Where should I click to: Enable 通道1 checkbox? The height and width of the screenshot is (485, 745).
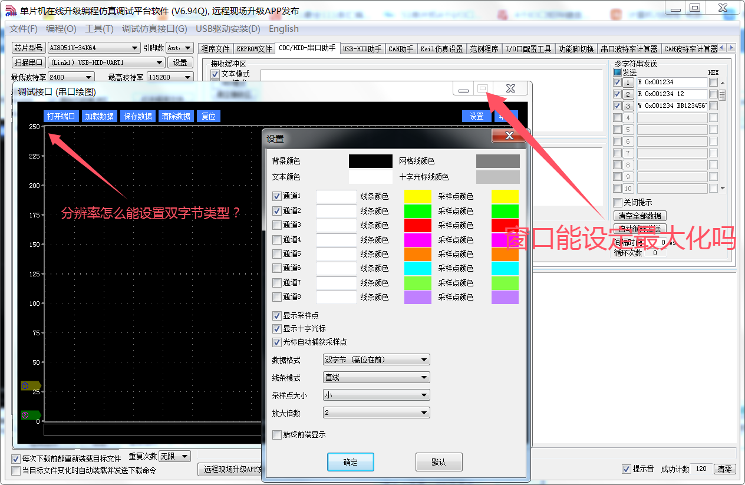(277, 196)
